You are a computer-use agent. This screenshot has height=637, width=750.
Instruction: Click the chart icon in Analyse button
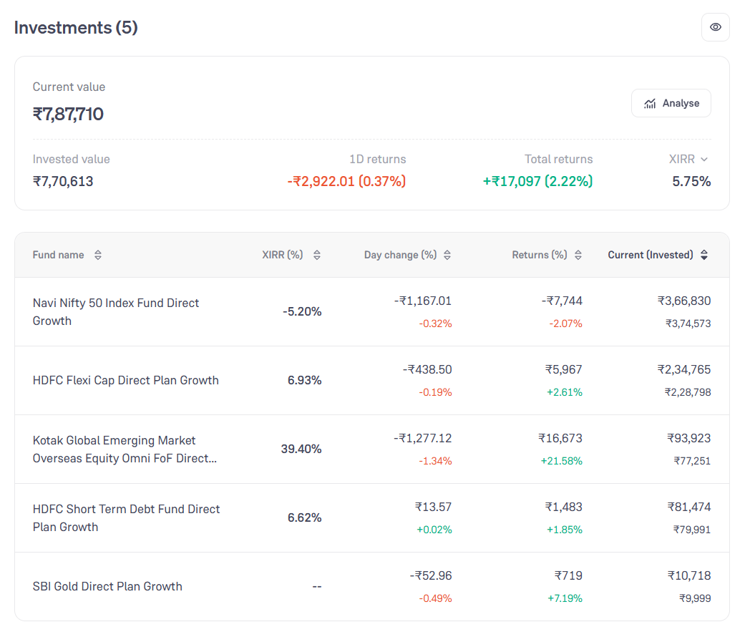click(x=650, y=104)
